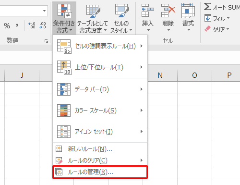The image size is (240, 185).
Task: Click the 削除 delete cells icon
Action: 168,11
